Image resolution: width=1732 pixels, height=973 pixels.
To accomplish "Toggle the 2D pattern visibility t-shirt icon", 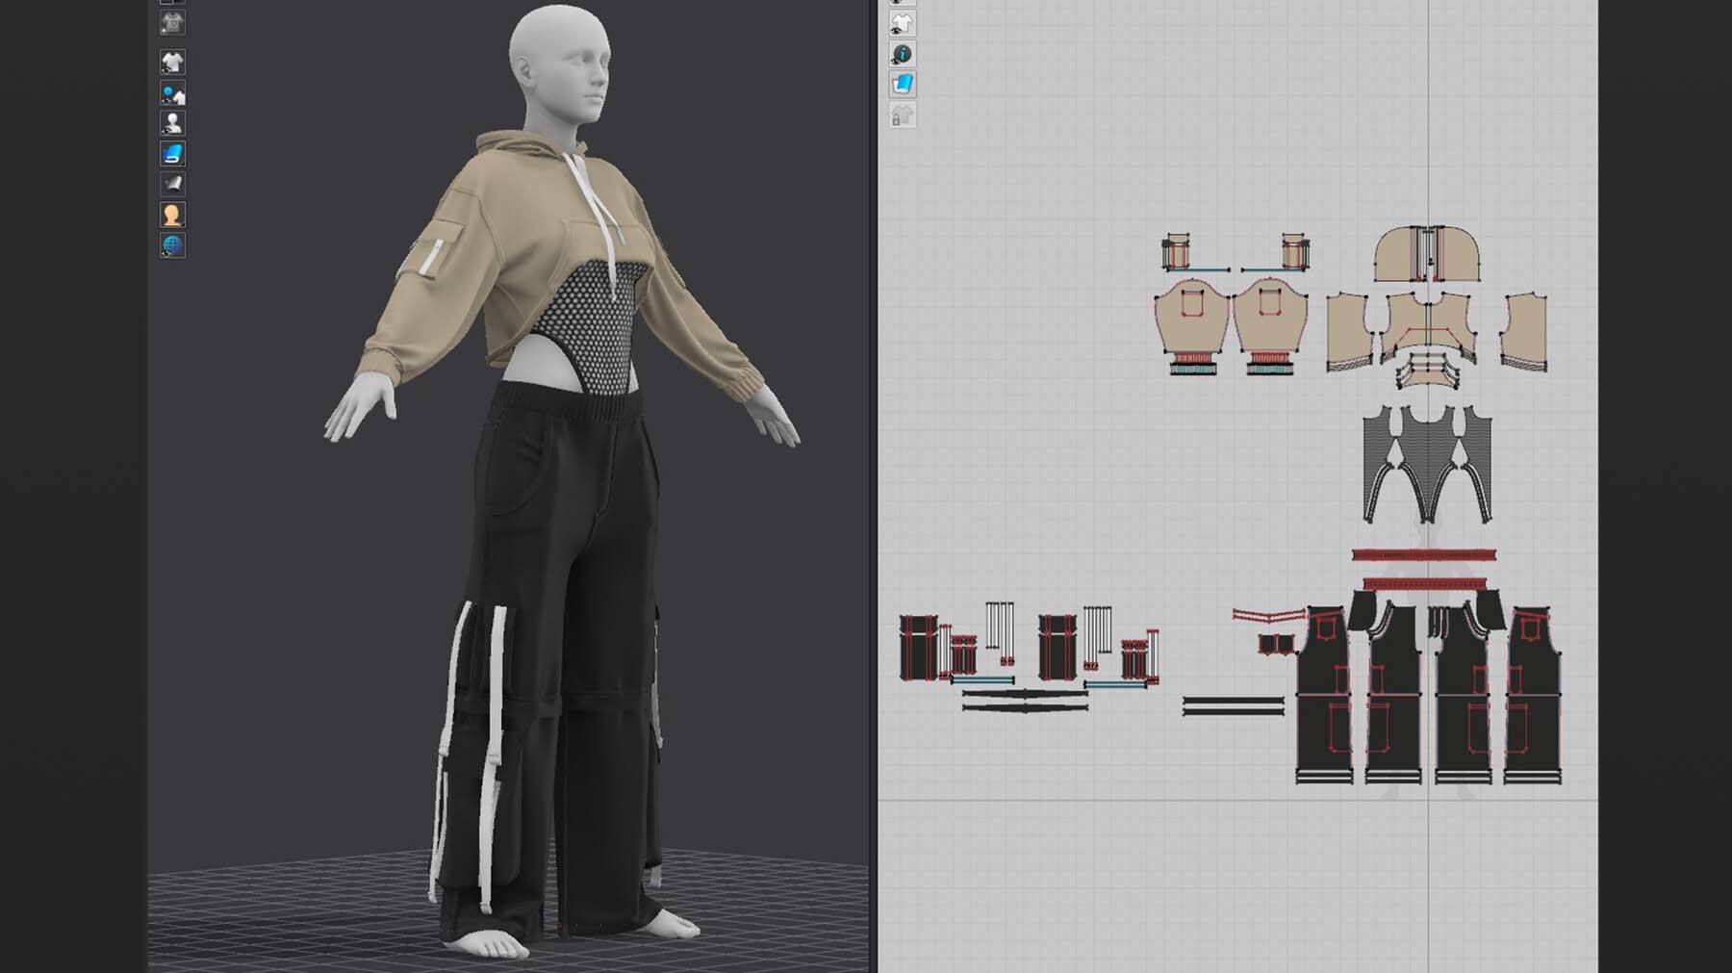I will [903, 24].
